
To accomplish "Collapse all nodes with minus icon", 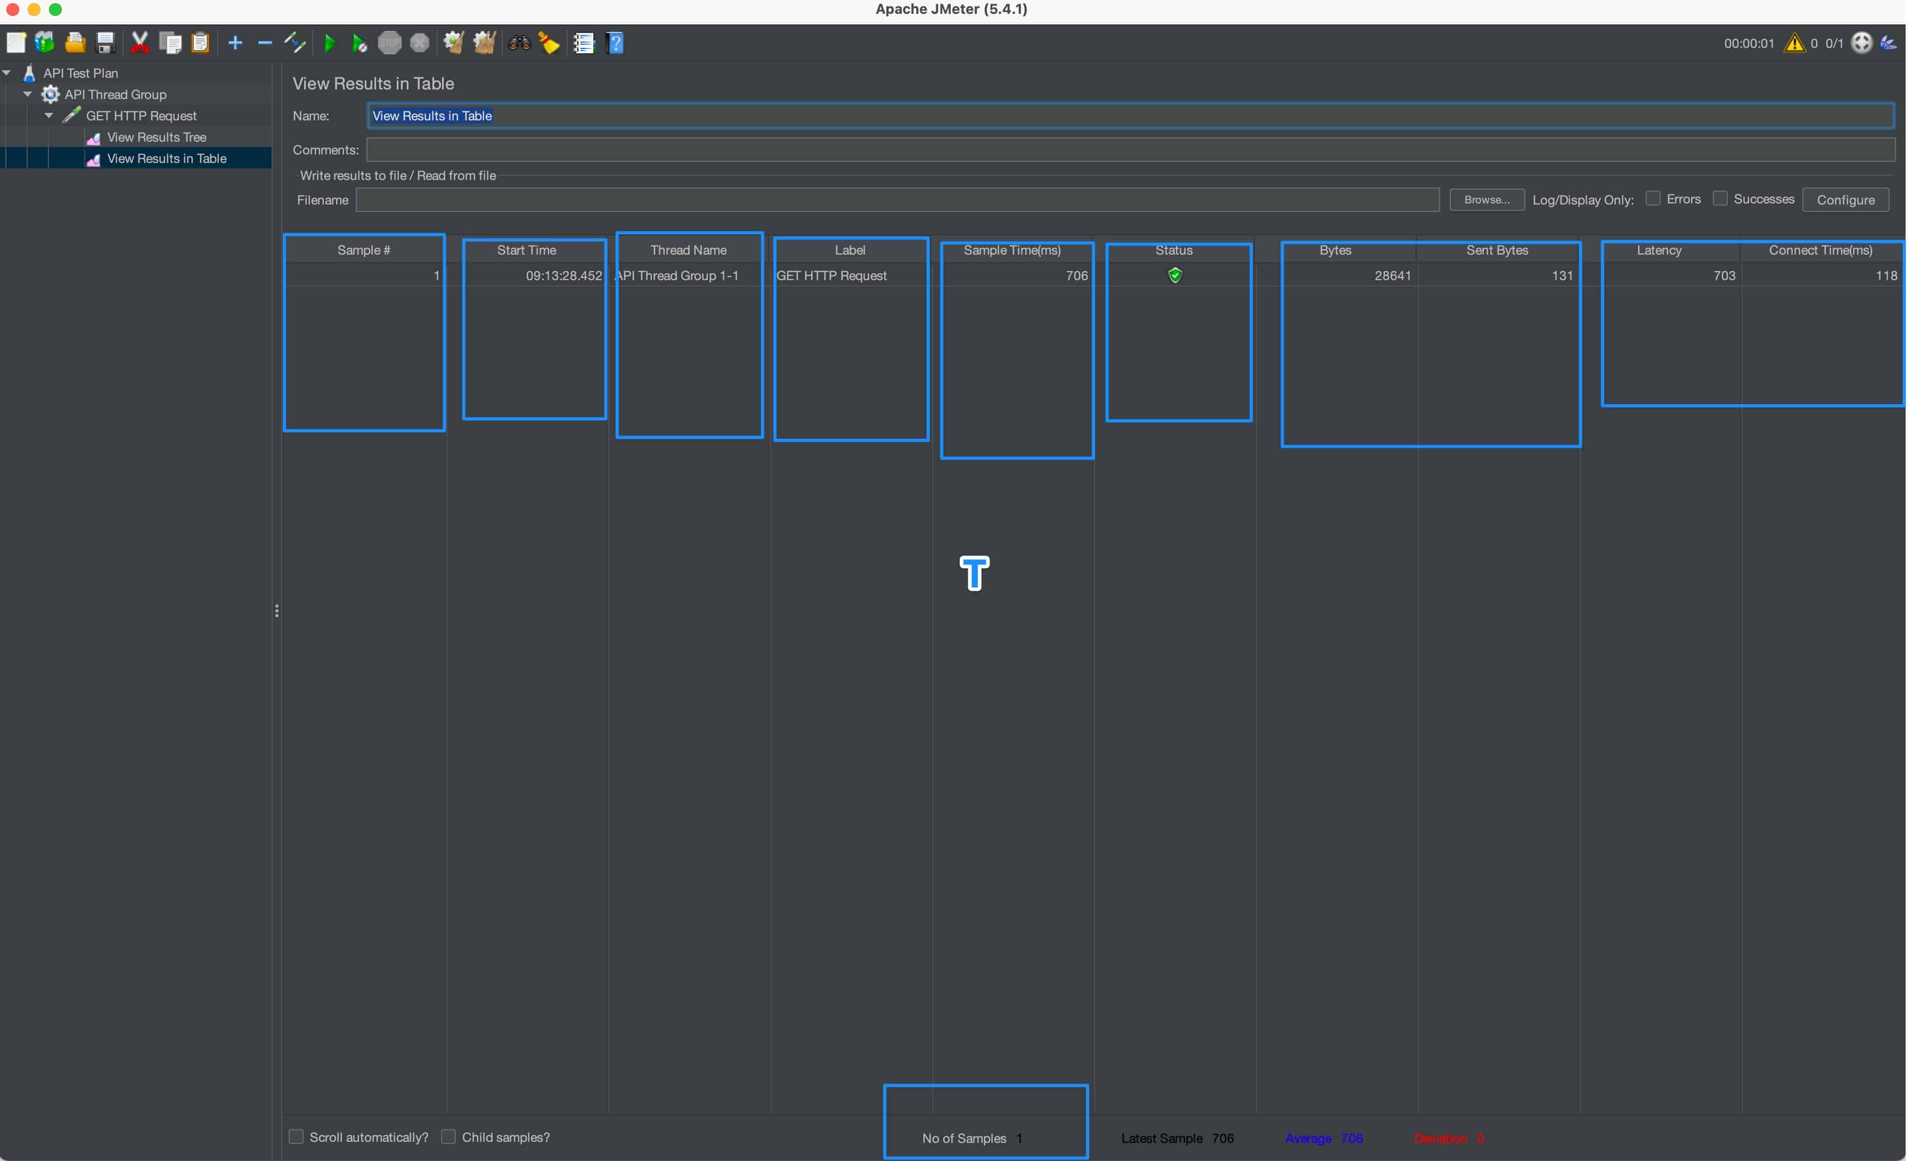I will click(265, 43).
